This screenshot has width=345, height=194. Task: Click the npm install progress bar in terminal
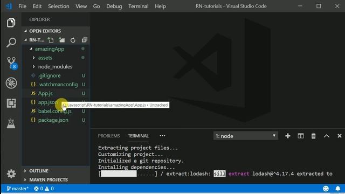coord(128,174)
